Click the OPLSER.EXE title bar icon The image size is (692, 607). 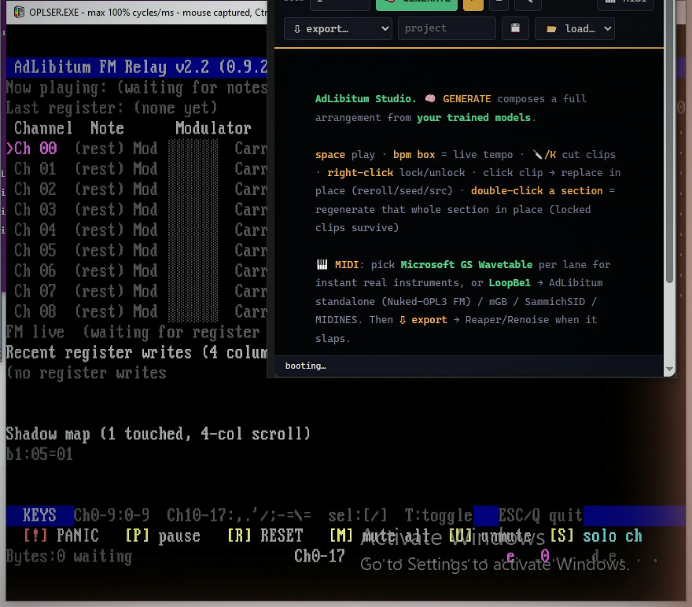click(19, 12)
